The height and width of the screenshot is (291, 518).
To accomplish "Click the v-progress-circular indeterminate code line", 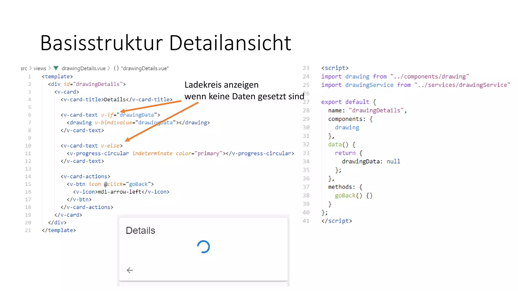I will [180, 153].
